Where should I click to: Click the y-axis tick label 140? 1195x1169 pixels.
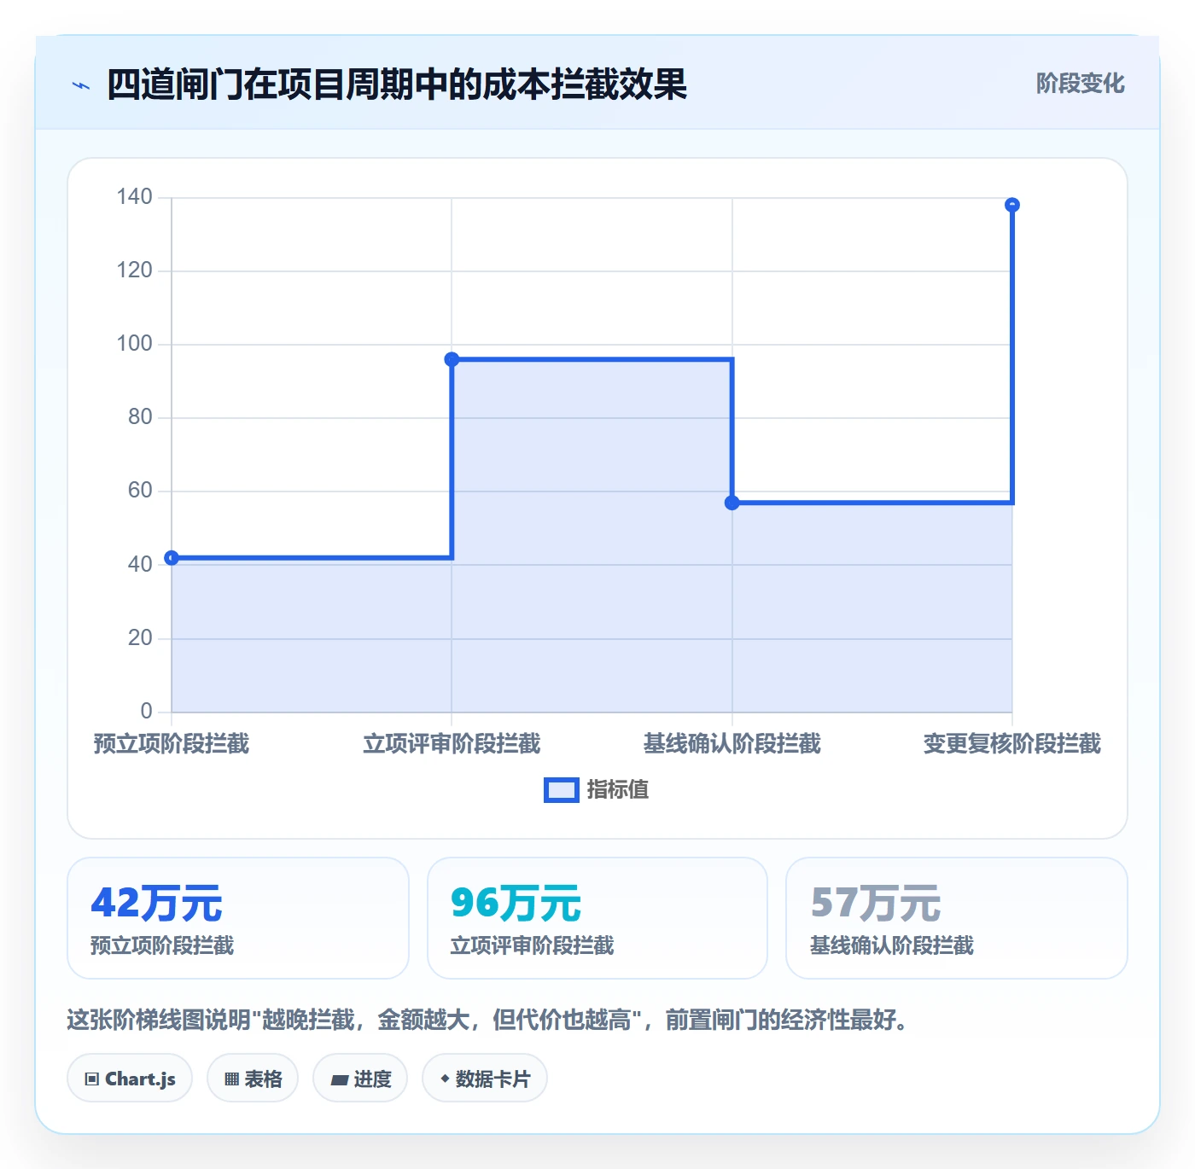pyautogui.click(x=134, y=197)
